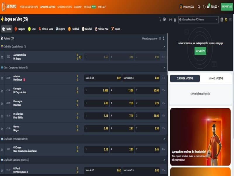234x176 pixels.
Task: Favorite the Artemisa vs Mayabeque star
Action: tap(2, 78)
